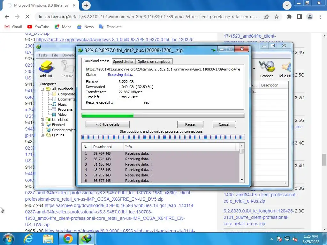The height and width of the screenshot is (245, 327).
Task: Click the green download progress bar
Action: pyautogui.click(x=163, y=115)
